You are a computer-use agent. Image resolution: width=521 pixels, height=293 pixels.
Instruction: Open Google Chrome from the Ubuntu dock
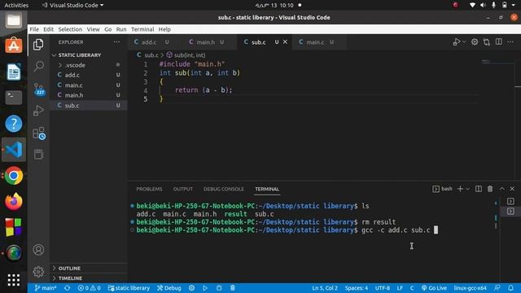tap(14, 176)
